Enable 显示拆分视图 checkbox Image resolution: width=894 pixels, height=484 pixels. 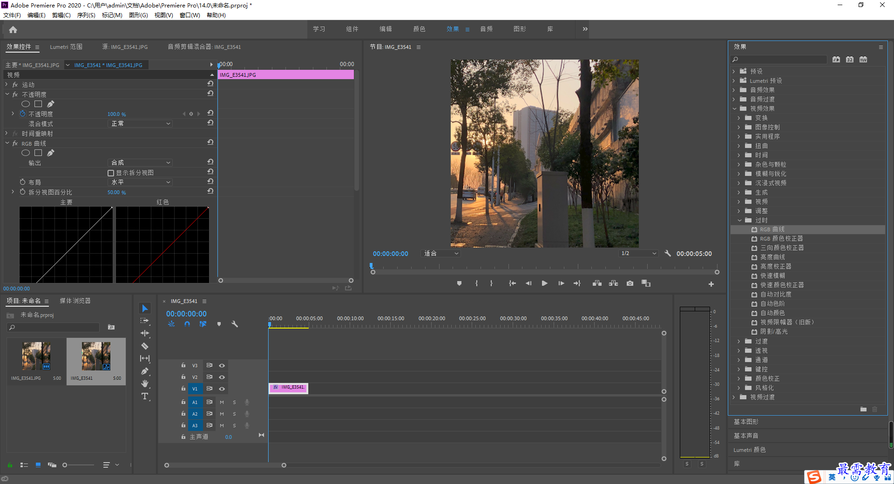pos(111,173)
